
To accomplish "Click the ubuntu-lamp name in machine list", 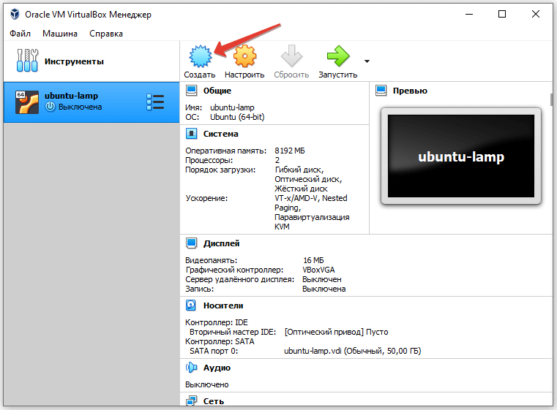I will click(71, 96).
